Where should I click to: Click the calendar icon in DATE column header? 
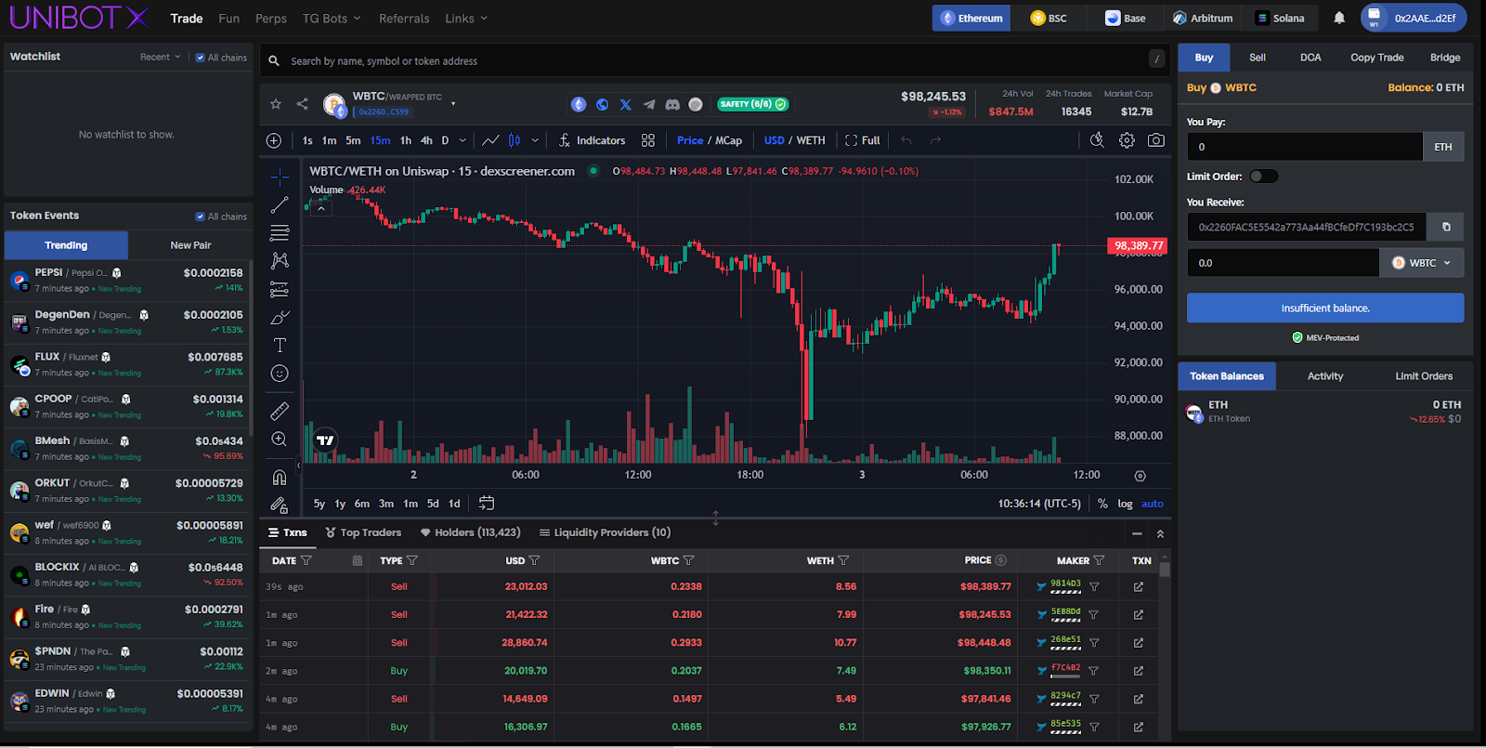click(x=357, y=560)
